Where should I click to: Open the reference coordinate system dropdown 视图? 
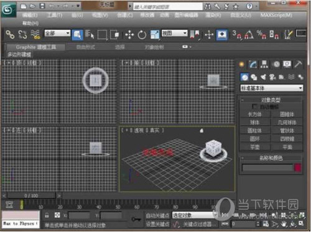175,33
